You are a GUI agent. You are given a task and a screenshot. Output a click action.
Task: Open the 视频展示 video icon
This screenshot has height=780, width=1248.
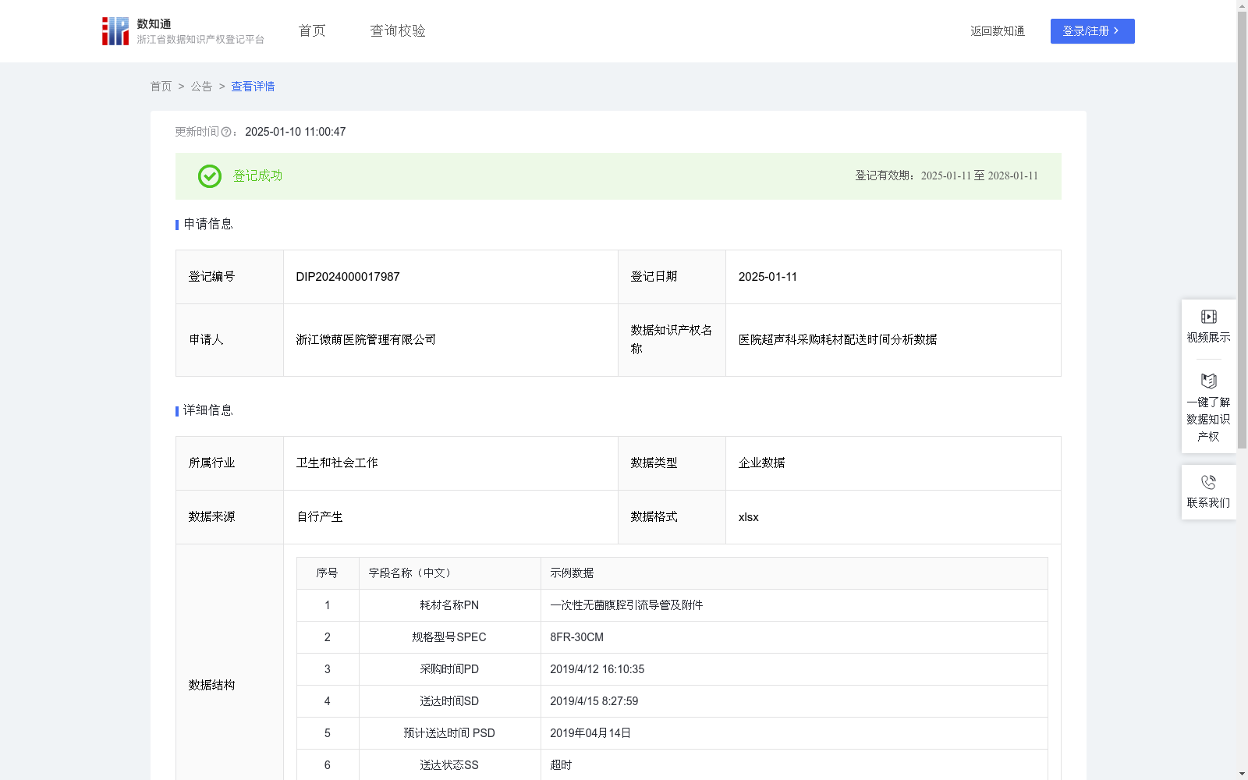(x=1209, y=317)
